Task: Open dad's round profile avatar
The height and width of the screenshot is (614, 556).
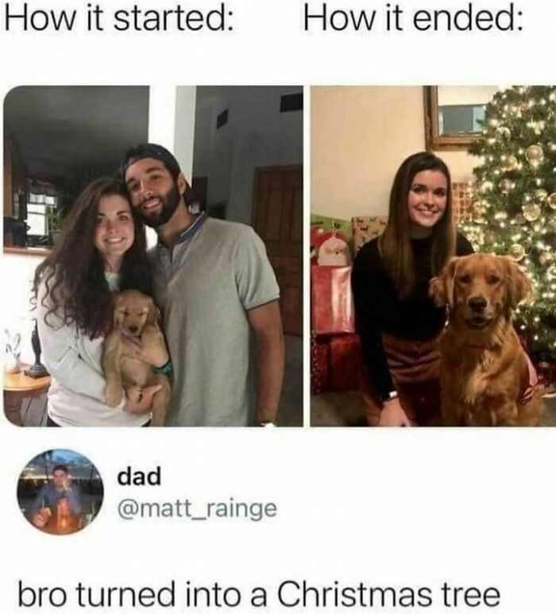Action: (60, 492)
